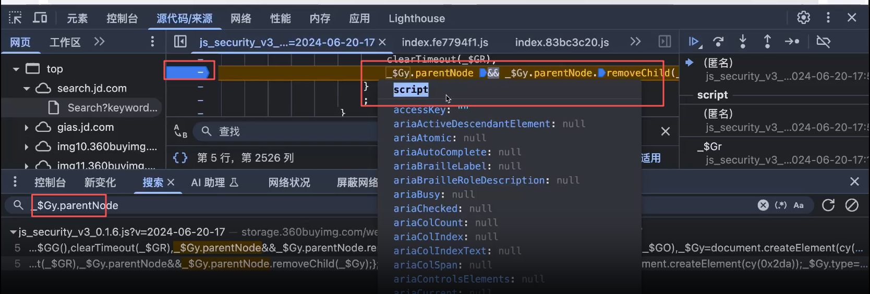Image resolution: width=870 pixels, height=294 pixels.
Task: Pretty print the source with braces icon
Action: pyautogui.click(x=180, y=158)
